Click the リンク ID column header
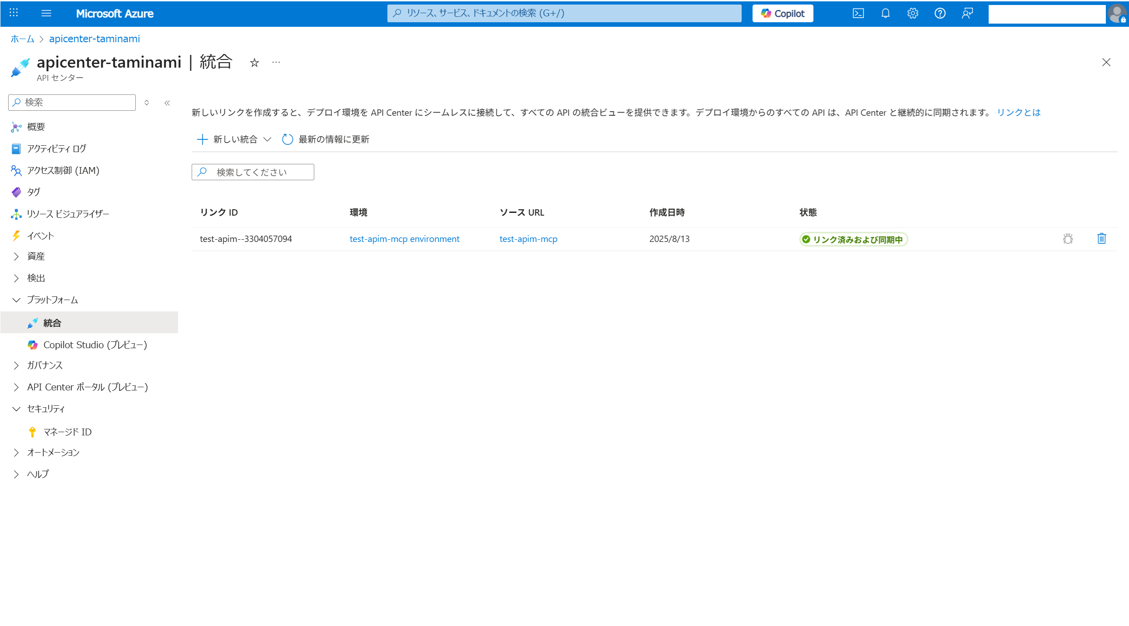1129x626 pixels. [x=218, y=212]
